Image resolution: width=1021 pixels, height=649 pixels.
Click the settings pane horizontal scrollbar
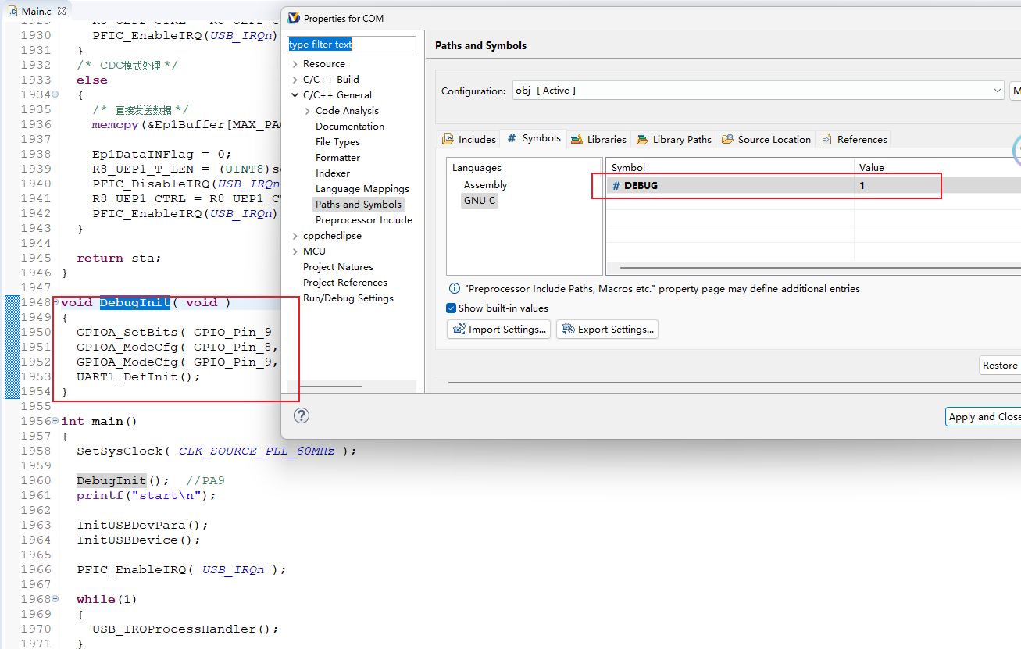point(734,383)
